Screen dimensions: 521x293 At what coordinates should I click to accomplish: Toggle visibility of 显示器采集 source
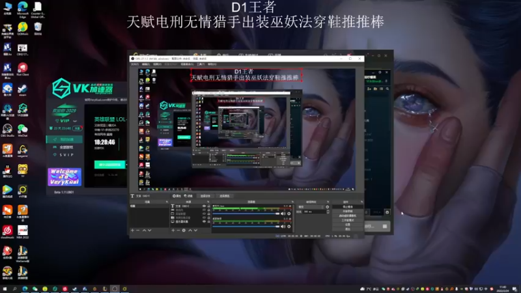204,221
